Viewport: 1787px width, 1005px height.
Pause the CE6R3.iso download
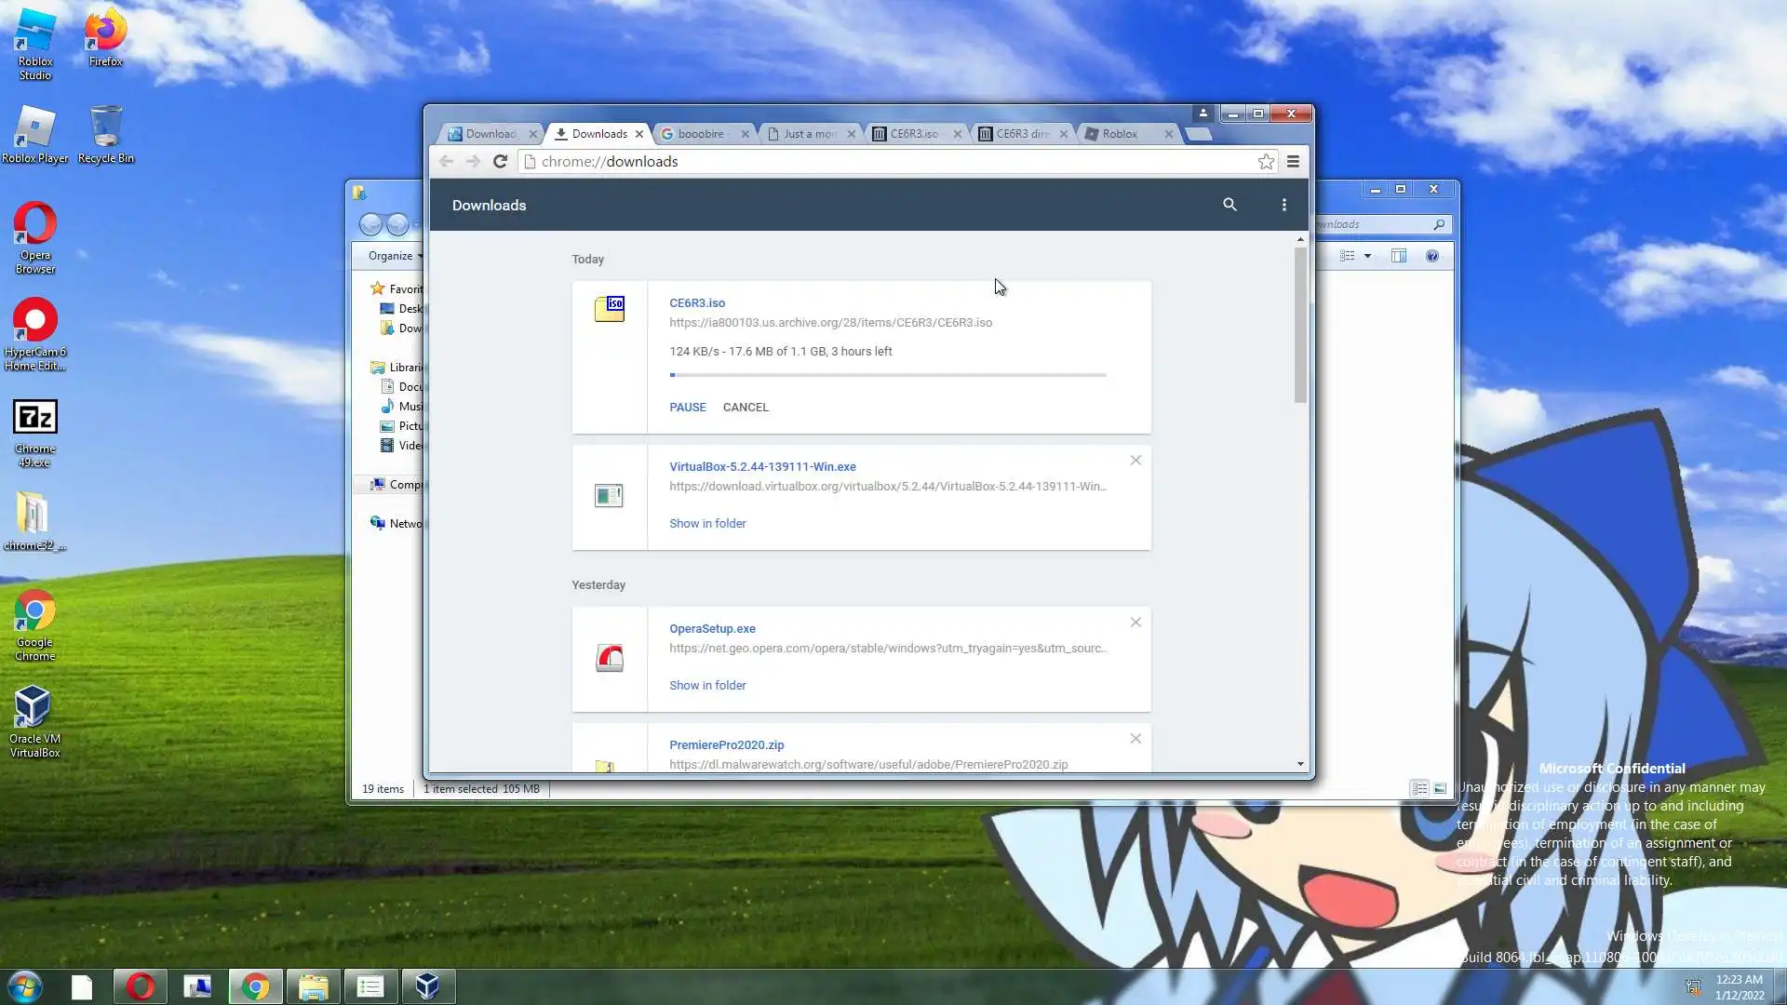(687, 408)
